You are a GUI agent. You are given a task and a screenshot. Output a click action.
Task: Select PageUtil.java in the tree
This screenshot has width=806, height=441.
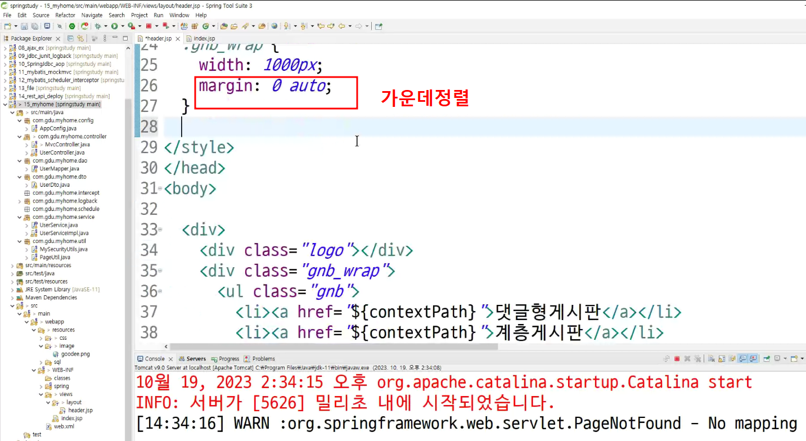pos(55,257)
